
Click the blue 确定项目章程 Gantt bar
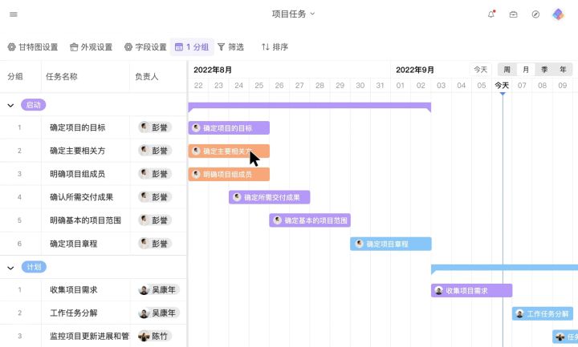click(390, 244)
